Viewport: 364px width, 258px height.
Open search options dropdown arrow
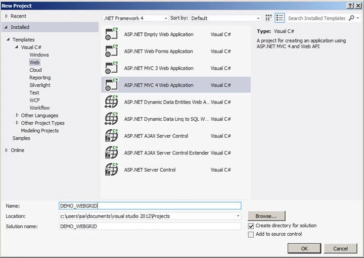358,18
